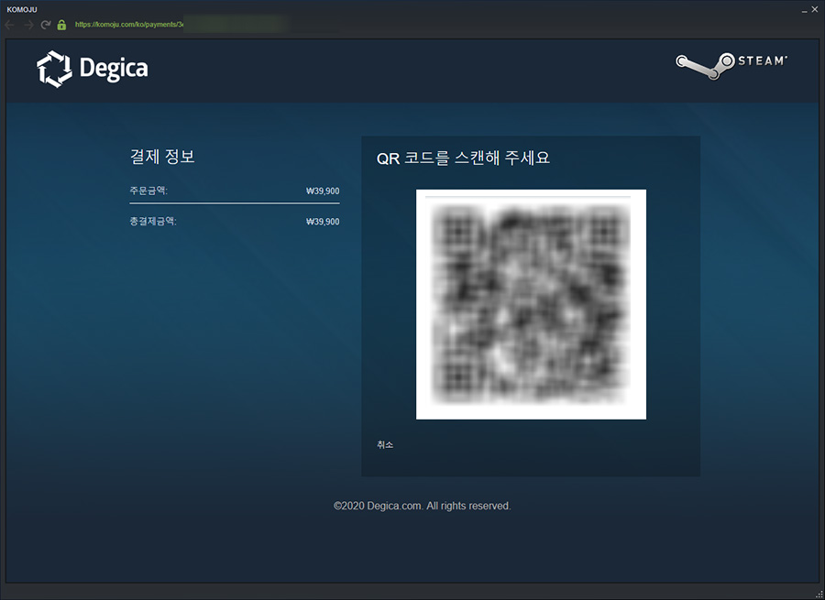Click the ₩39,900 value beside 총결제금액

pyautogui.click(x=323, y=222)
